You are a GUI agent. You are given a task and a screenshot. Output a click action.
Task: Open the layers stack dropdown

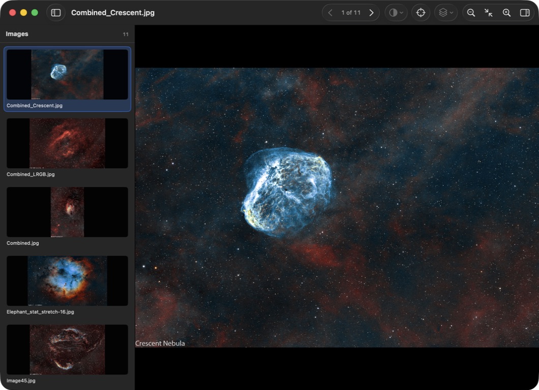[x=446, y=13]
